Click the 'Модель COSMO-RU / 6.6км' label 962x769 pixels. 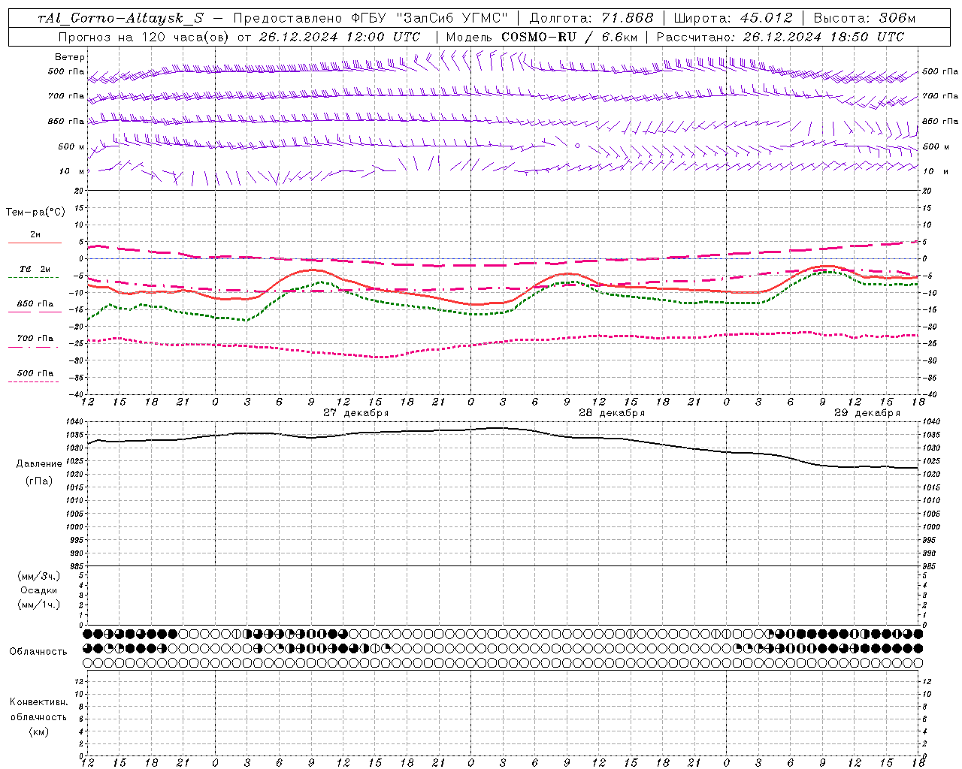[x=541, y=37]
